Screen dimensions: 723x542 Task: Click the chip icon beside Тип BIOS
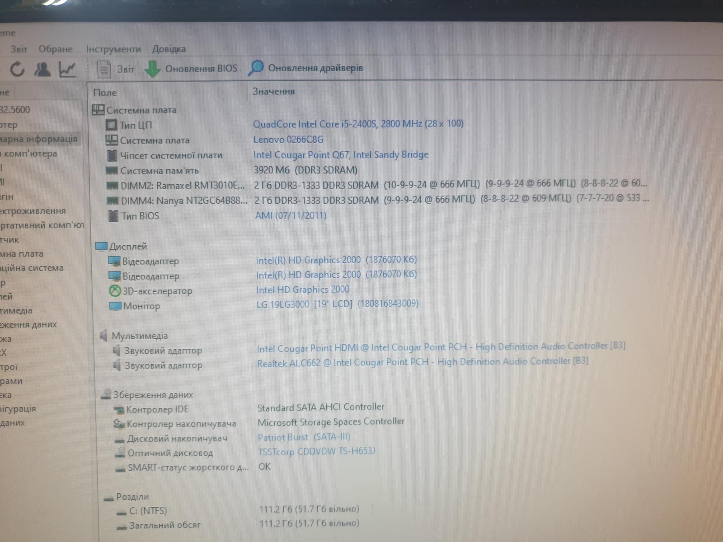(113, 216)
